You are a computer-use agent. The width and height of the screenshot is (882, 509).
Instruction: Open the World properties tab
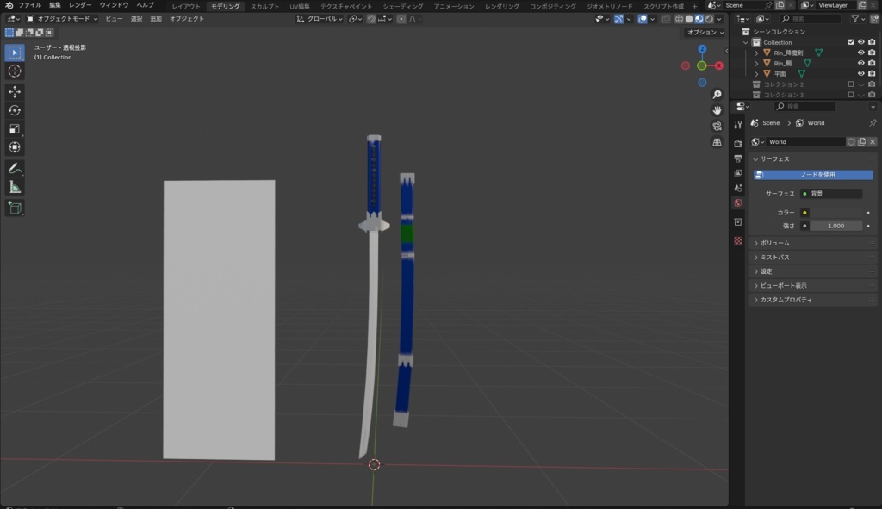click(738, 202)
